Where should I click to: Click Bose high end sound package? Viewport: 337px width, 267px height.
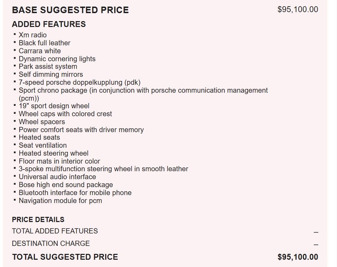click(x=66, y=185)
